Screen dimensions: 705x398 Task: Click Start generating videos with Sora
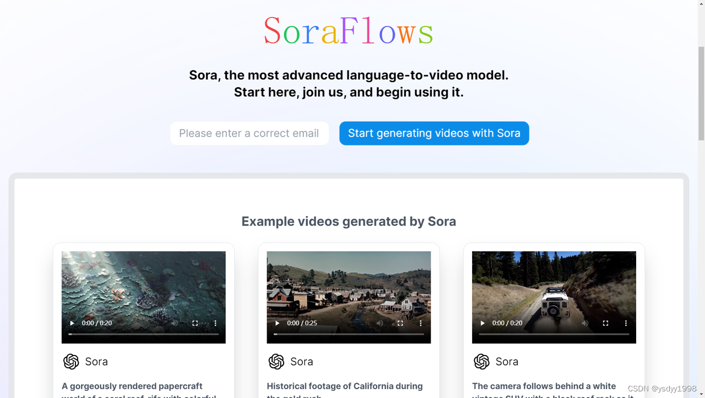[x=434, y=133]
